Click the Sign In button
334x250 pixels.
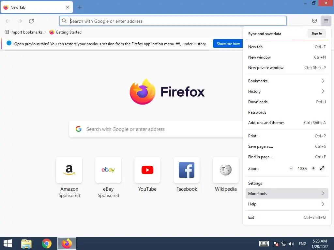tap(316, 34)
